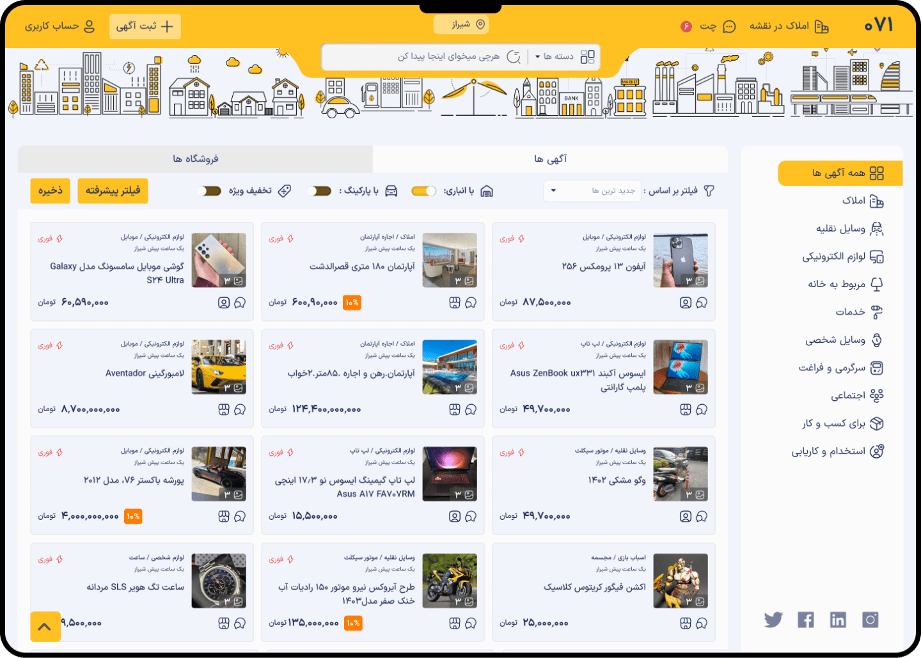Open the آپارتمان ۱۸۰ متری قصرالدشت listing title
Screen dimensions: 921x658
coord(362,267)
